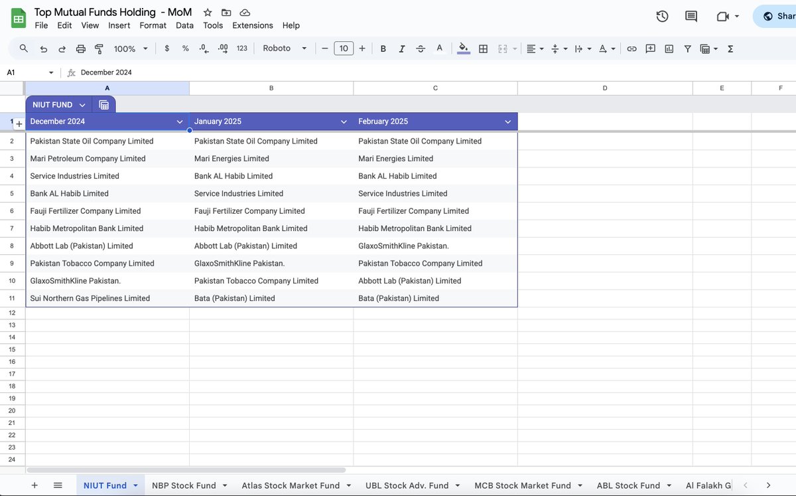Move the document to a folder

pos(226,13)
